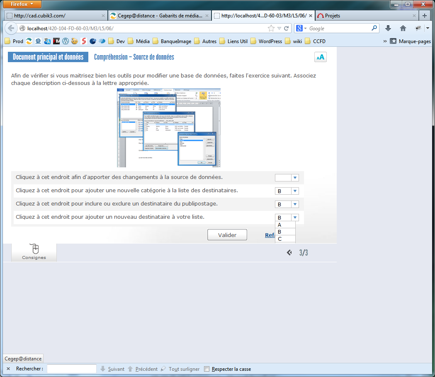Click the Word screenshot image in the exercise
Viewport: 435px width, 377px height.
coord(168,127)
